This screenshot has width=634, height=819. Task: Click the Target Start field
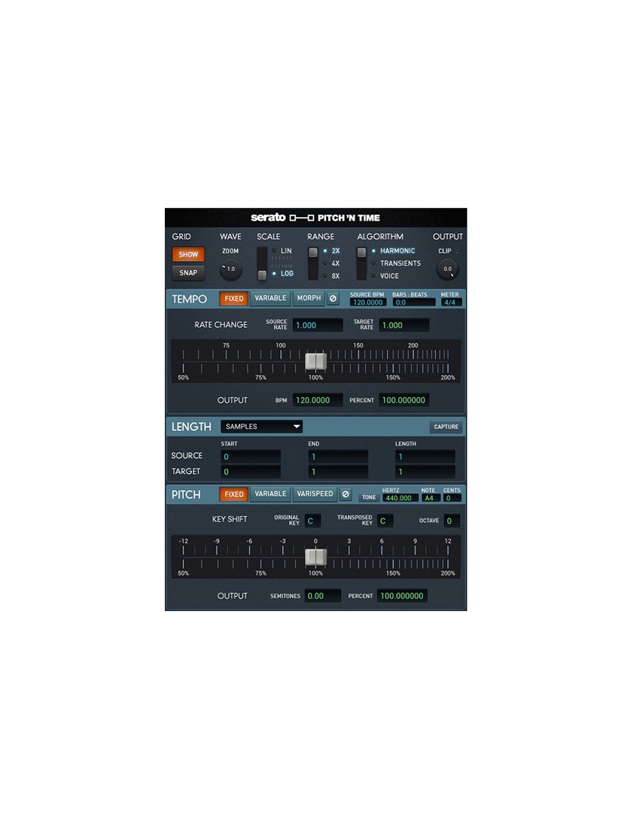(251, 472)
